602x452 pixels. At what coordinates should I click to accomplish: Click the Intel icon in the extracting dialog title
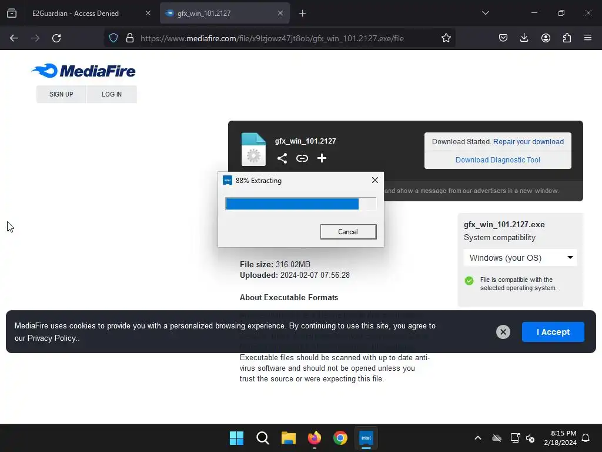[x=228, y=180]
